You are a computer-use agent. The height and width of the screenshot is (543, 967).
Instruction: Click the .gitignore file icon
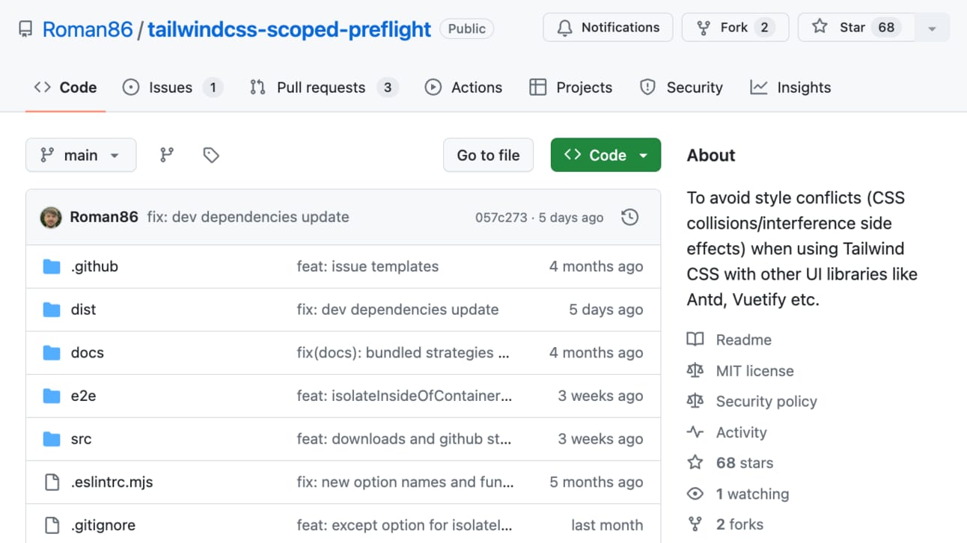(52, 525)
